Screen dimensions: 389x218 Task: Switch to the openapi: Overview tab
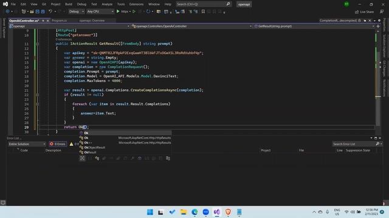click(92, 21)
